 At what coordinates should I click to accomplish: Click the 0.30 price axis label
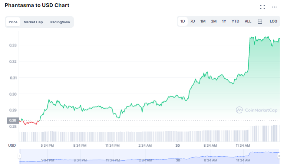[13, 94]
